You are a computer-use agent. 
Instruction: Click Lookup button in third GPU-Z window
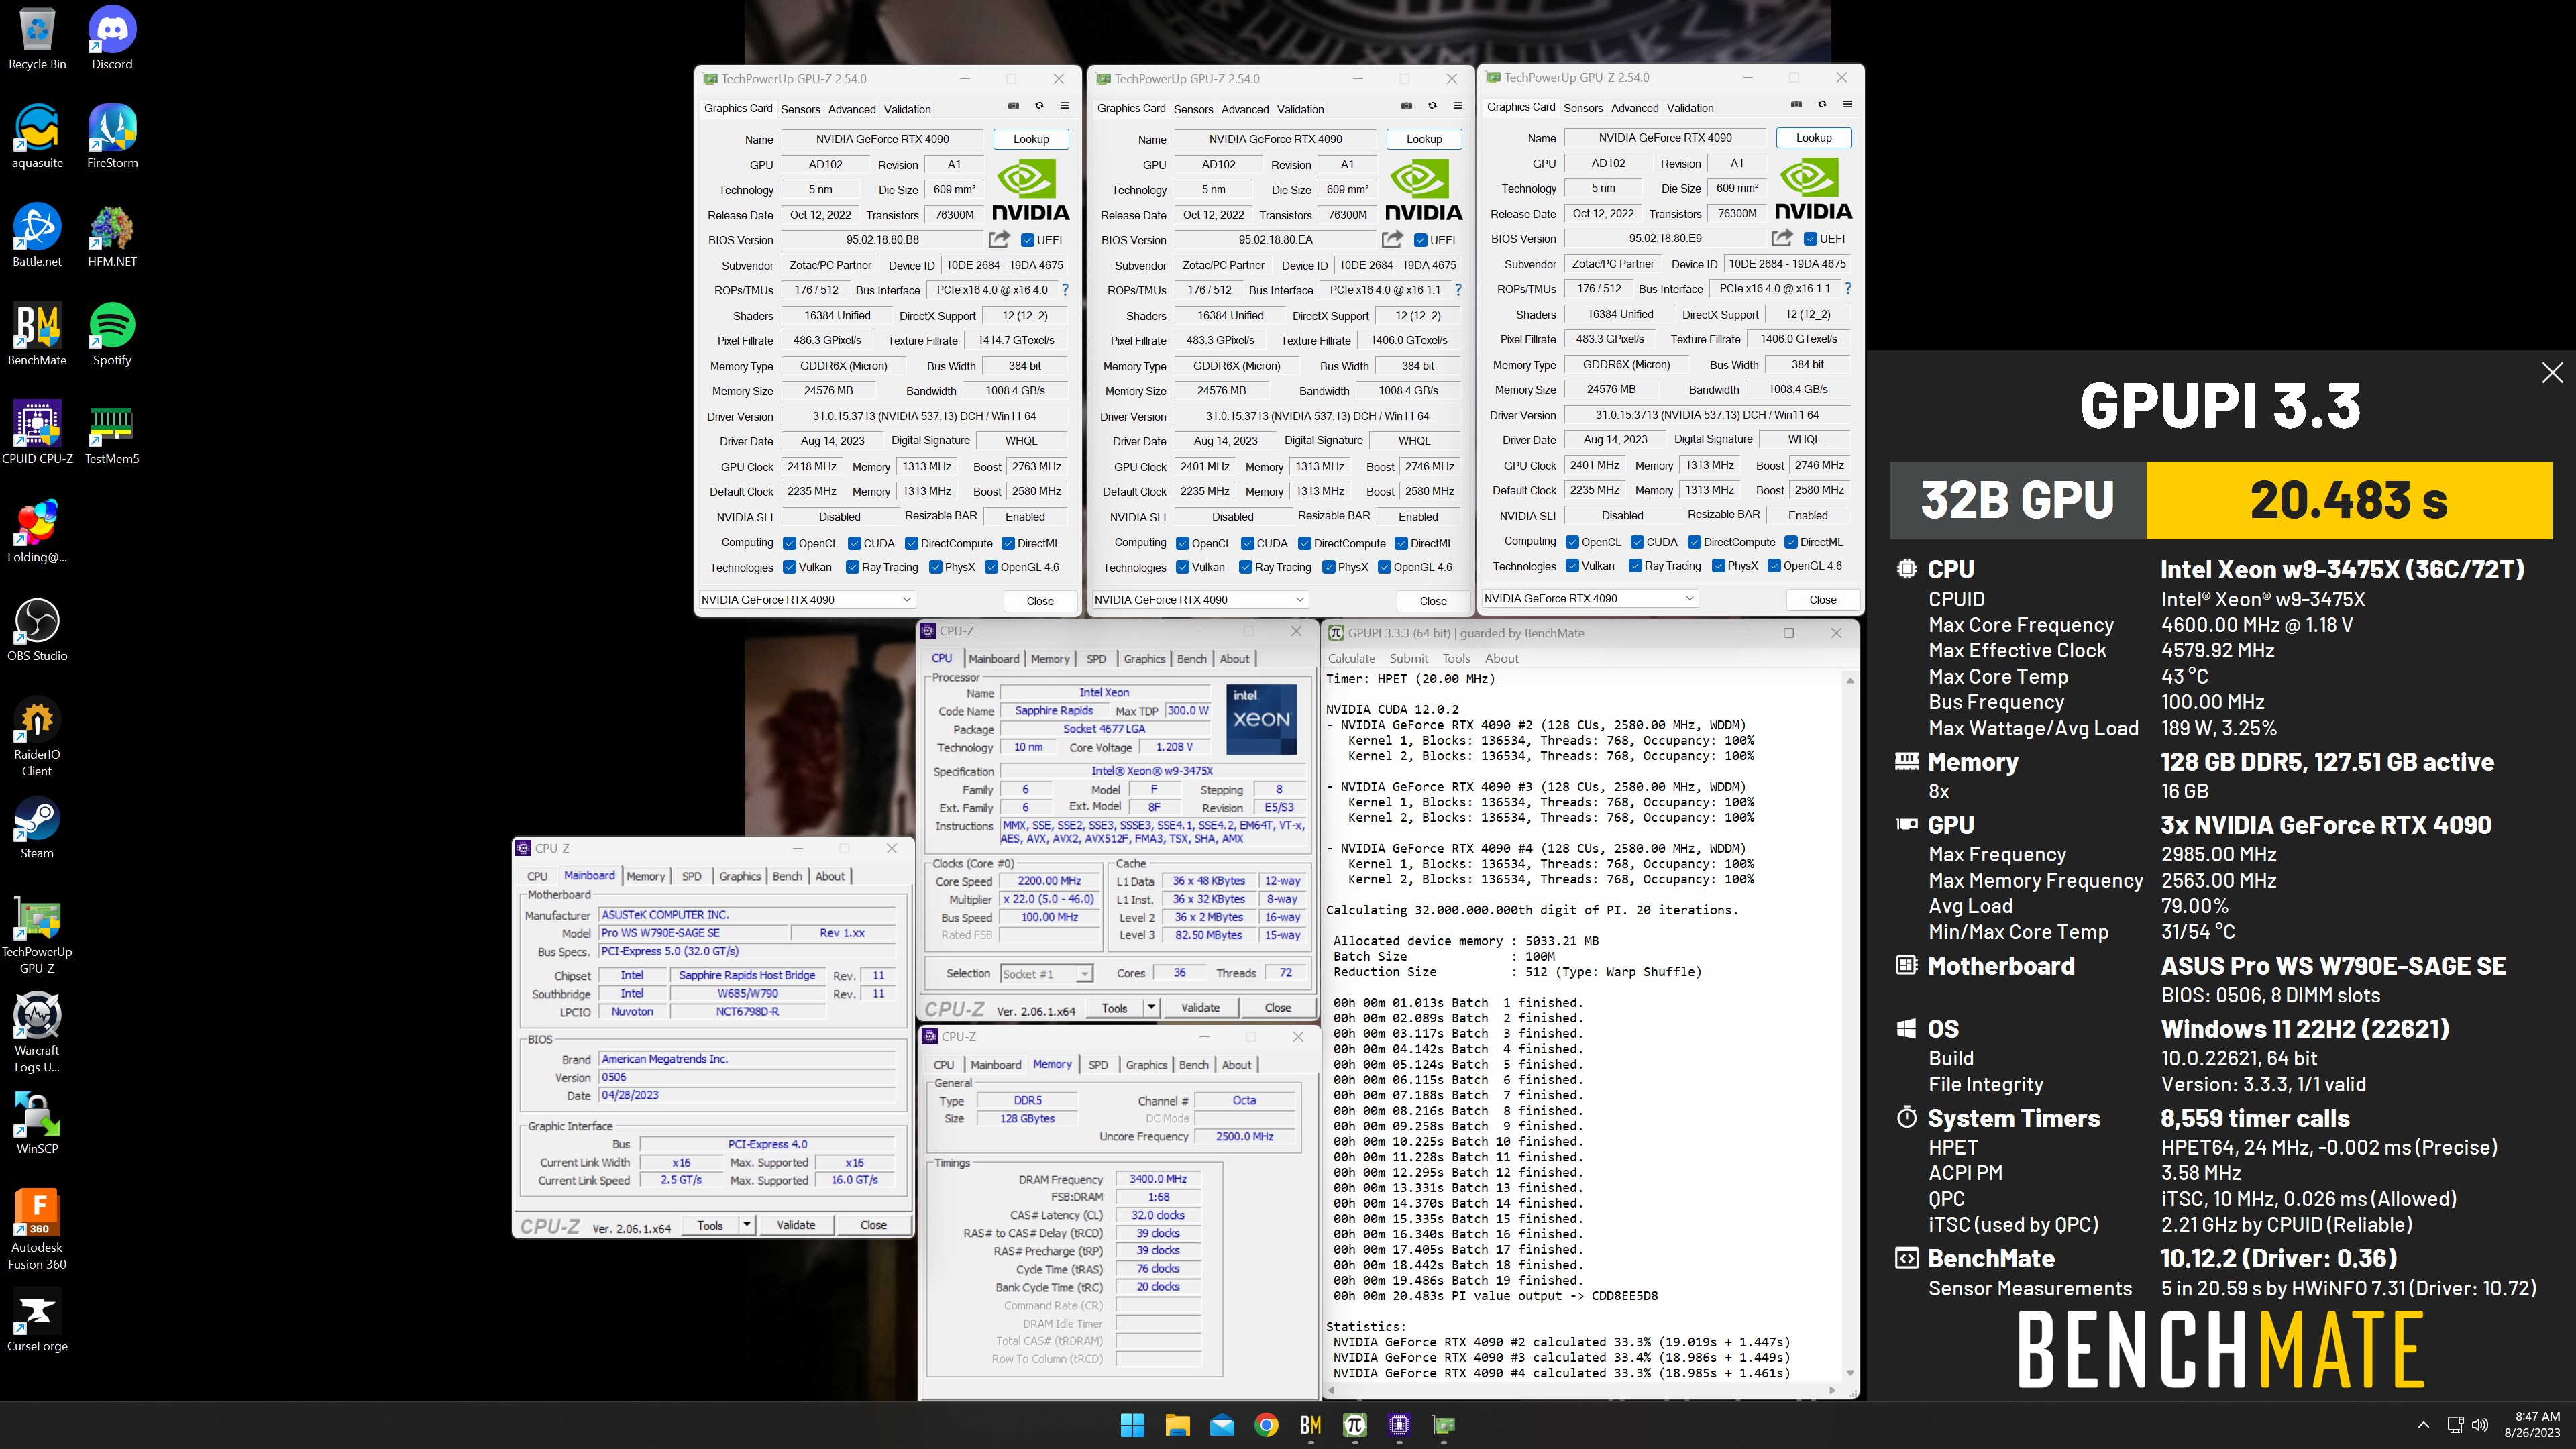(x=1814, y=138)
